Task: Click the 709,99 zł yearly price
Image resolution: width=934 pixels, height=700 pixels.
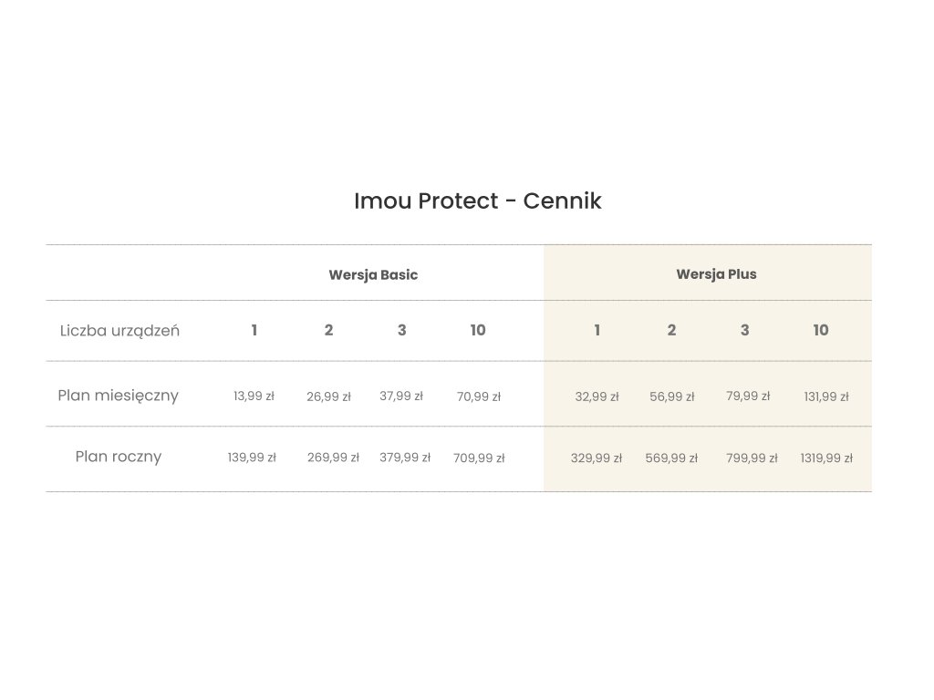Action: pyautogui.click(x=479, y=458)
